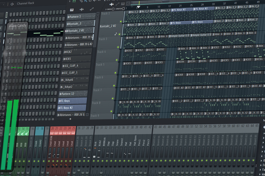Screen dimensions: 265x176
Task: Click the playhead marker on timeline
Action: 139,7
